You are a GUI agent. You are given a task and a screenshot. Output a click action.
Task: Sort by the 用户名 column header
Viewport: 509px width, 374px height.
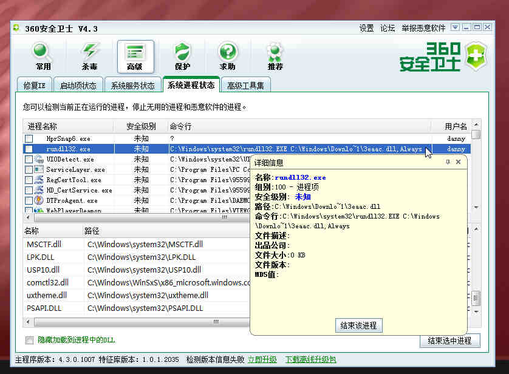451,126
